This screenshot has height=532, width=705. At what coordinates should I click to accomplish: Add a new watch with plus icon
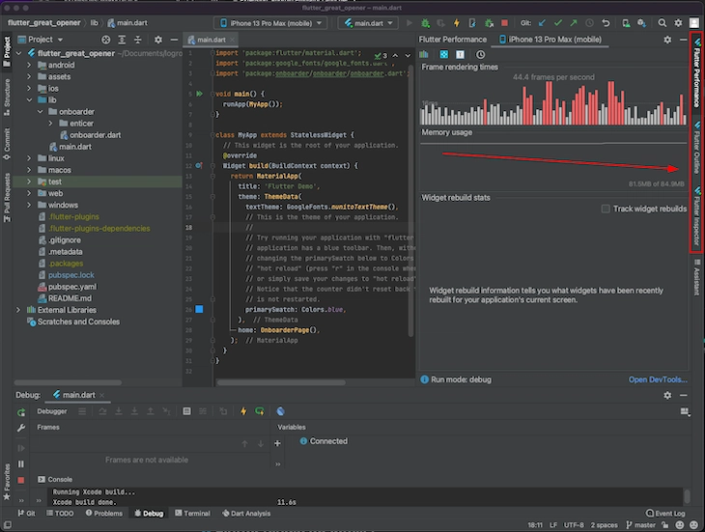277,443
